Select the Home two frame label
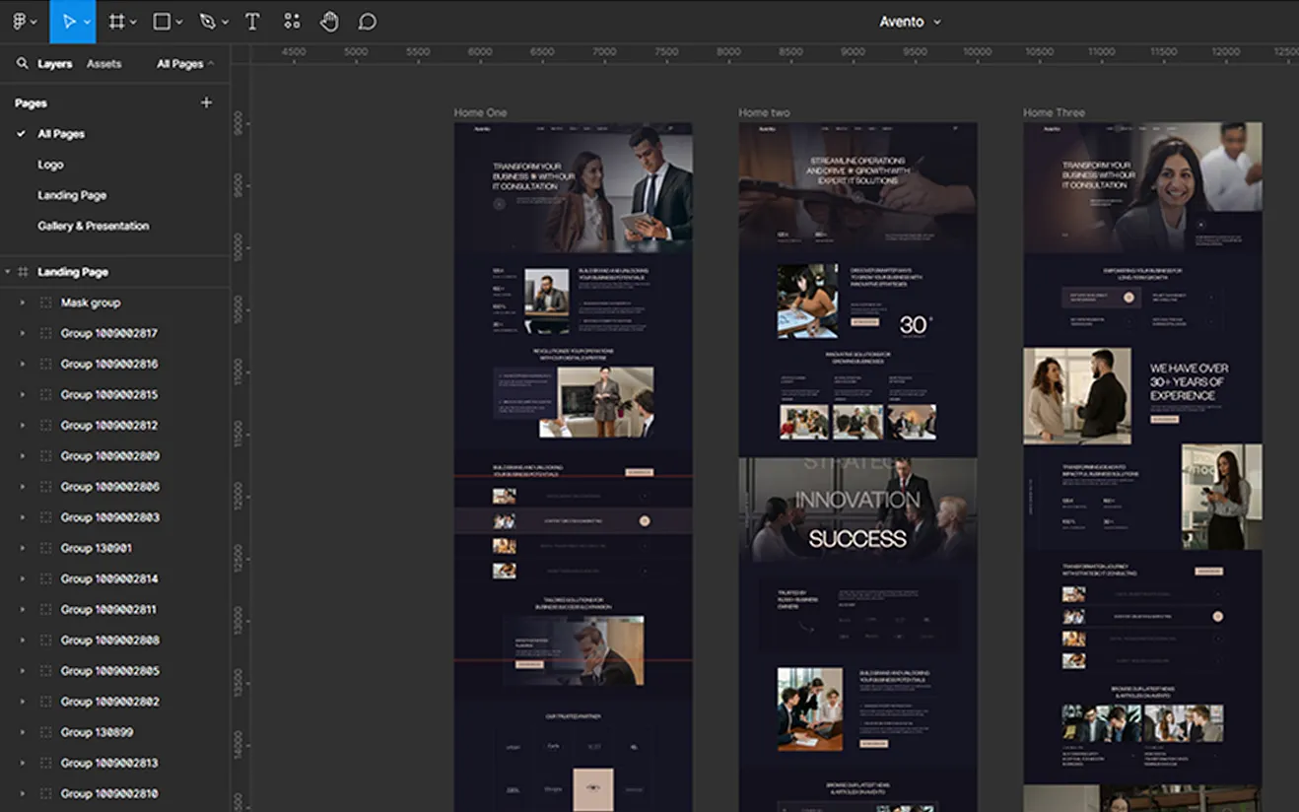 click(x=764, y=112)
